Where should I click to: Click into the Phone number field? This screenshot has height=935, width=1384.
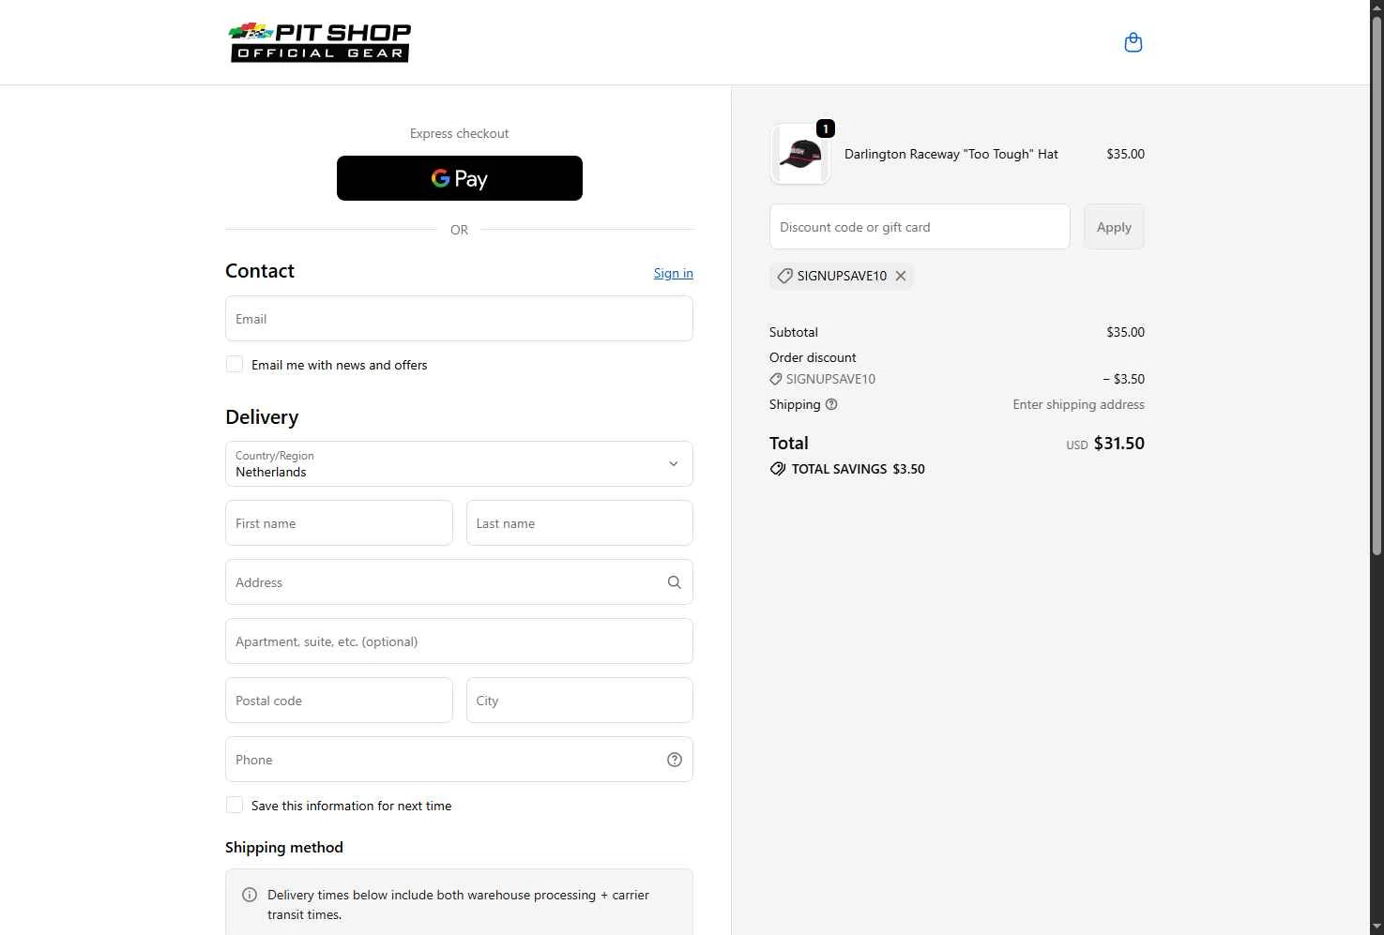pos(459,760)
